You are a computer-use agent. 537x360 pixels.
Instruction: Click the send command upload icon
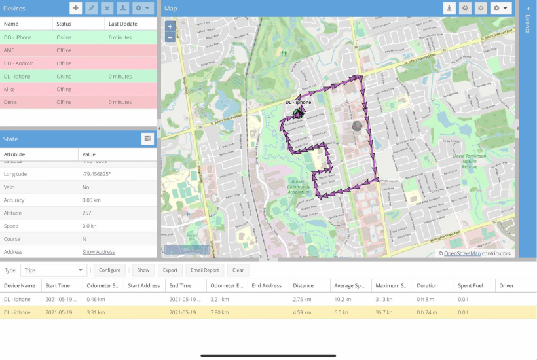pyautogui.click(x=121, y=9)
